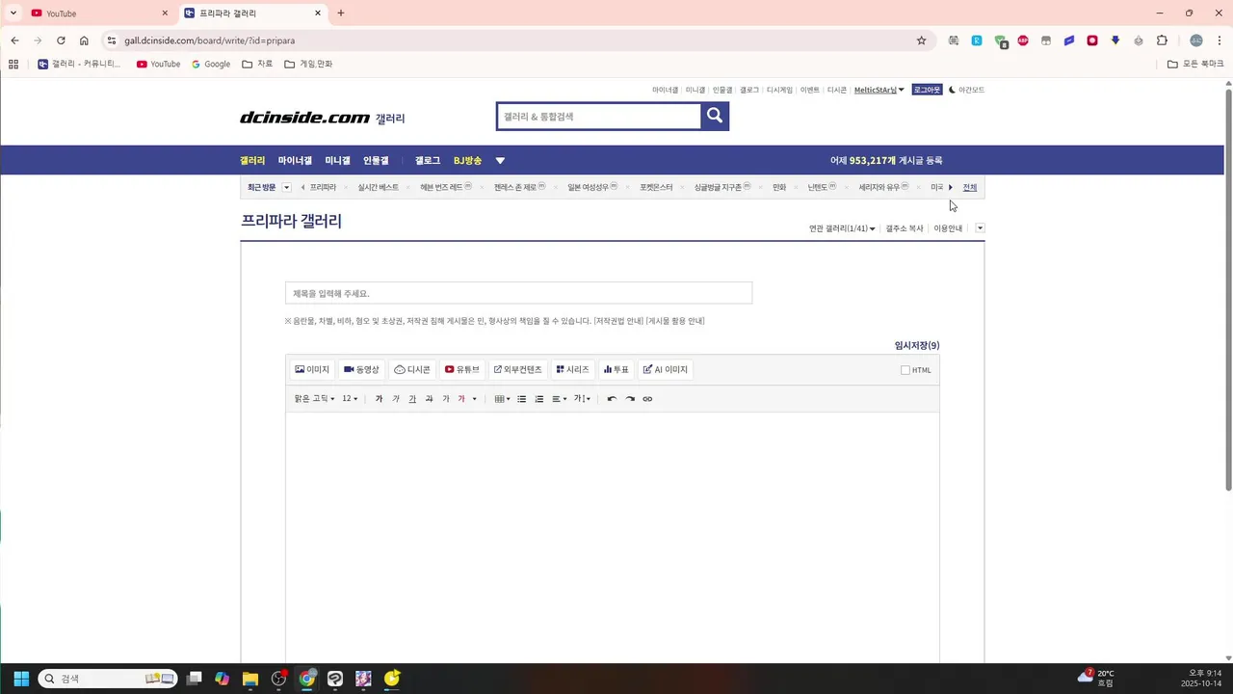Pick the red 가 text color
The image size is (1233, 694).
461,399
